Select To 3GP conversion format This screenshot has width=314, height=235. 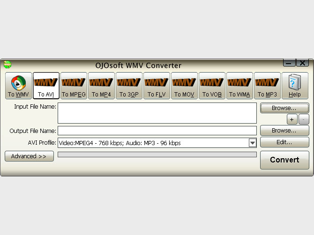tap(129, 86)
